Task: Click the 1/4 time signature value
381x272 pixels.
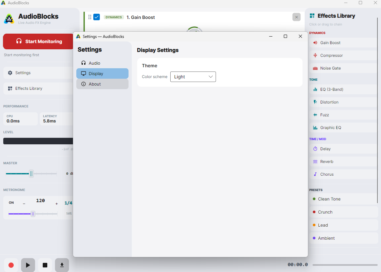Action: (x=68, y=203)
